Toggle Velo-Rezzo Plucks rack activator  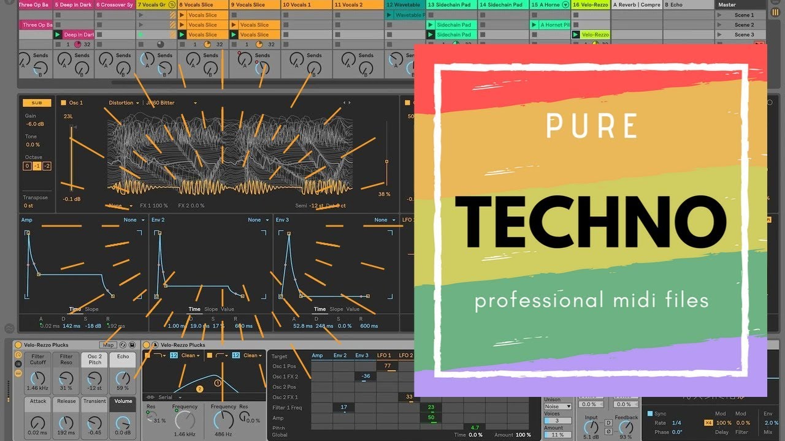coord(18,345)
